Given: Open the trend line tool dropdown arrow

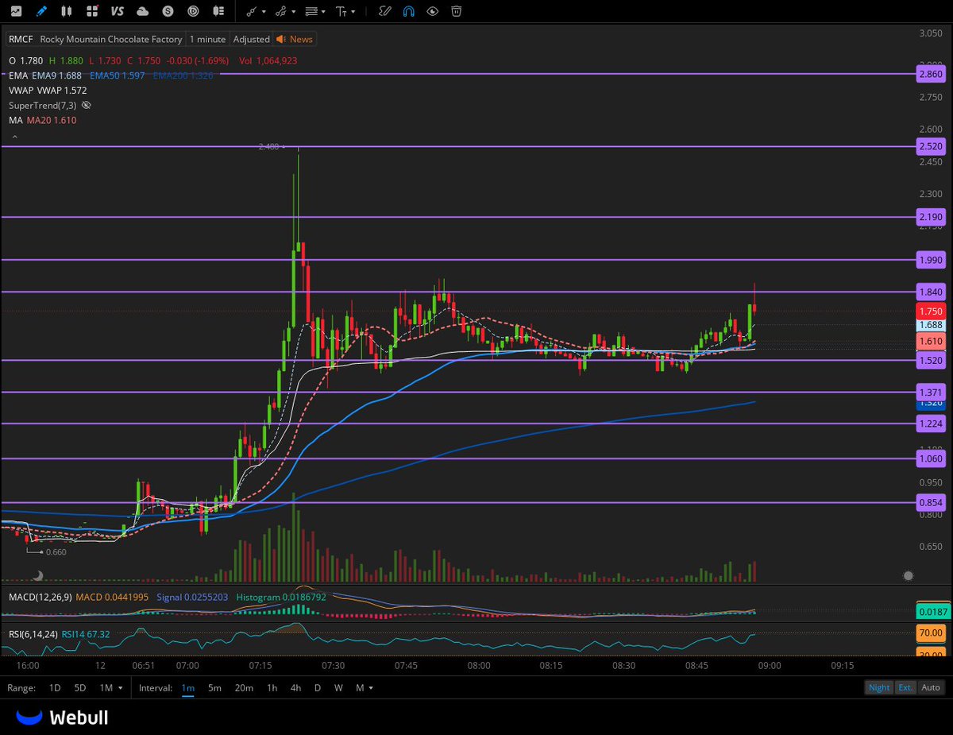Looking at the screenshot, I should pyautogui.click(x=264, y=12).
